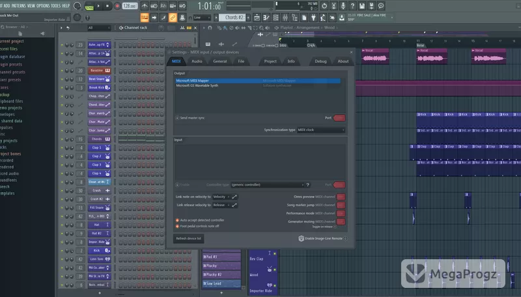This screenshot has height=297, width=521.
Task: Open the PATTERNS menu
Action: tap(19, 6)
